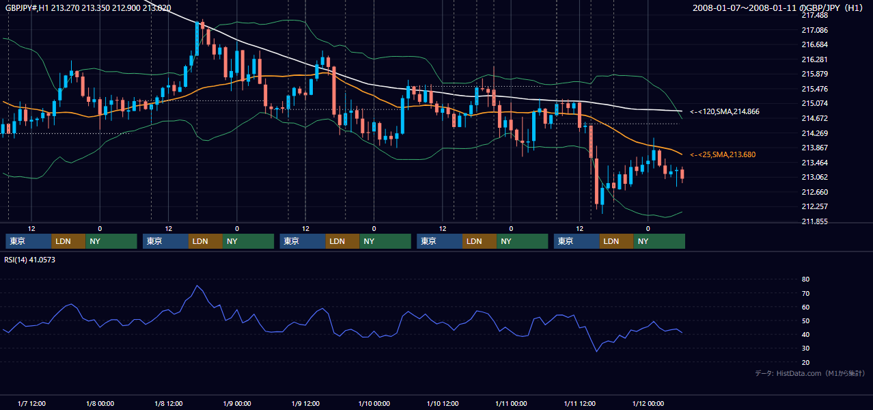Viewport: 873px width, 410px height.
Task: Click the 1/11 12:00 time axis label
Action: tap(579, 404)
